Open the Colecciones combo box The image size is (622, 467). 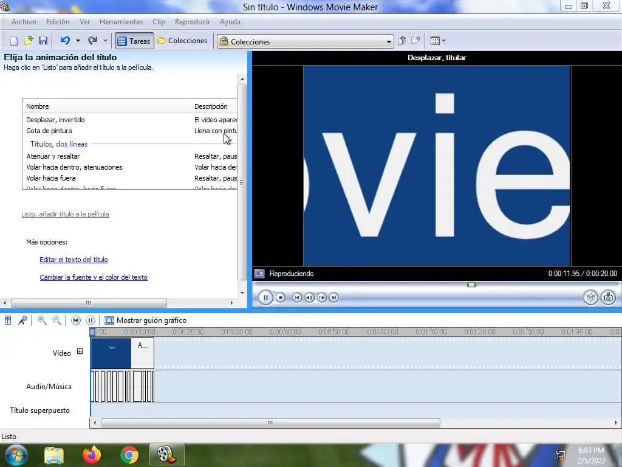[305, 41]
